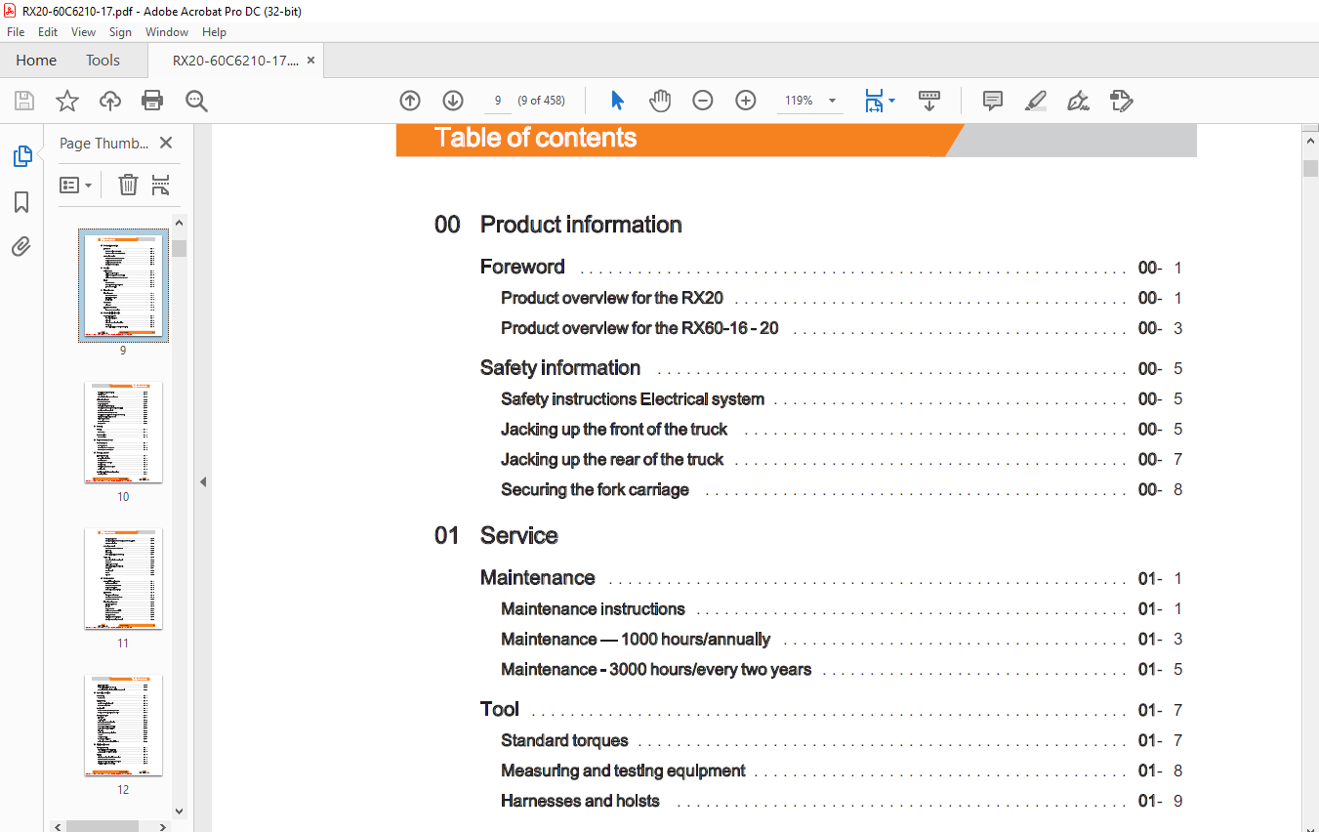Click document scroll up arrow
The image size is (1319, 832).
click(x=1310, y=141)
